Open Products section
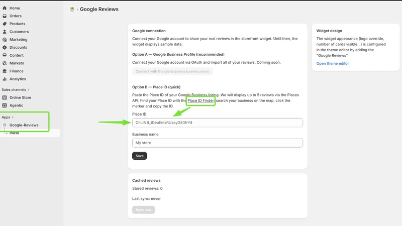 pyautogui.click(x=18, y=24)
